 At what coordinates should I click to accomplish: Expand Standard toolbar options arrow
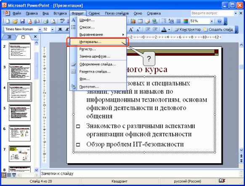click(x=225, y=22)
